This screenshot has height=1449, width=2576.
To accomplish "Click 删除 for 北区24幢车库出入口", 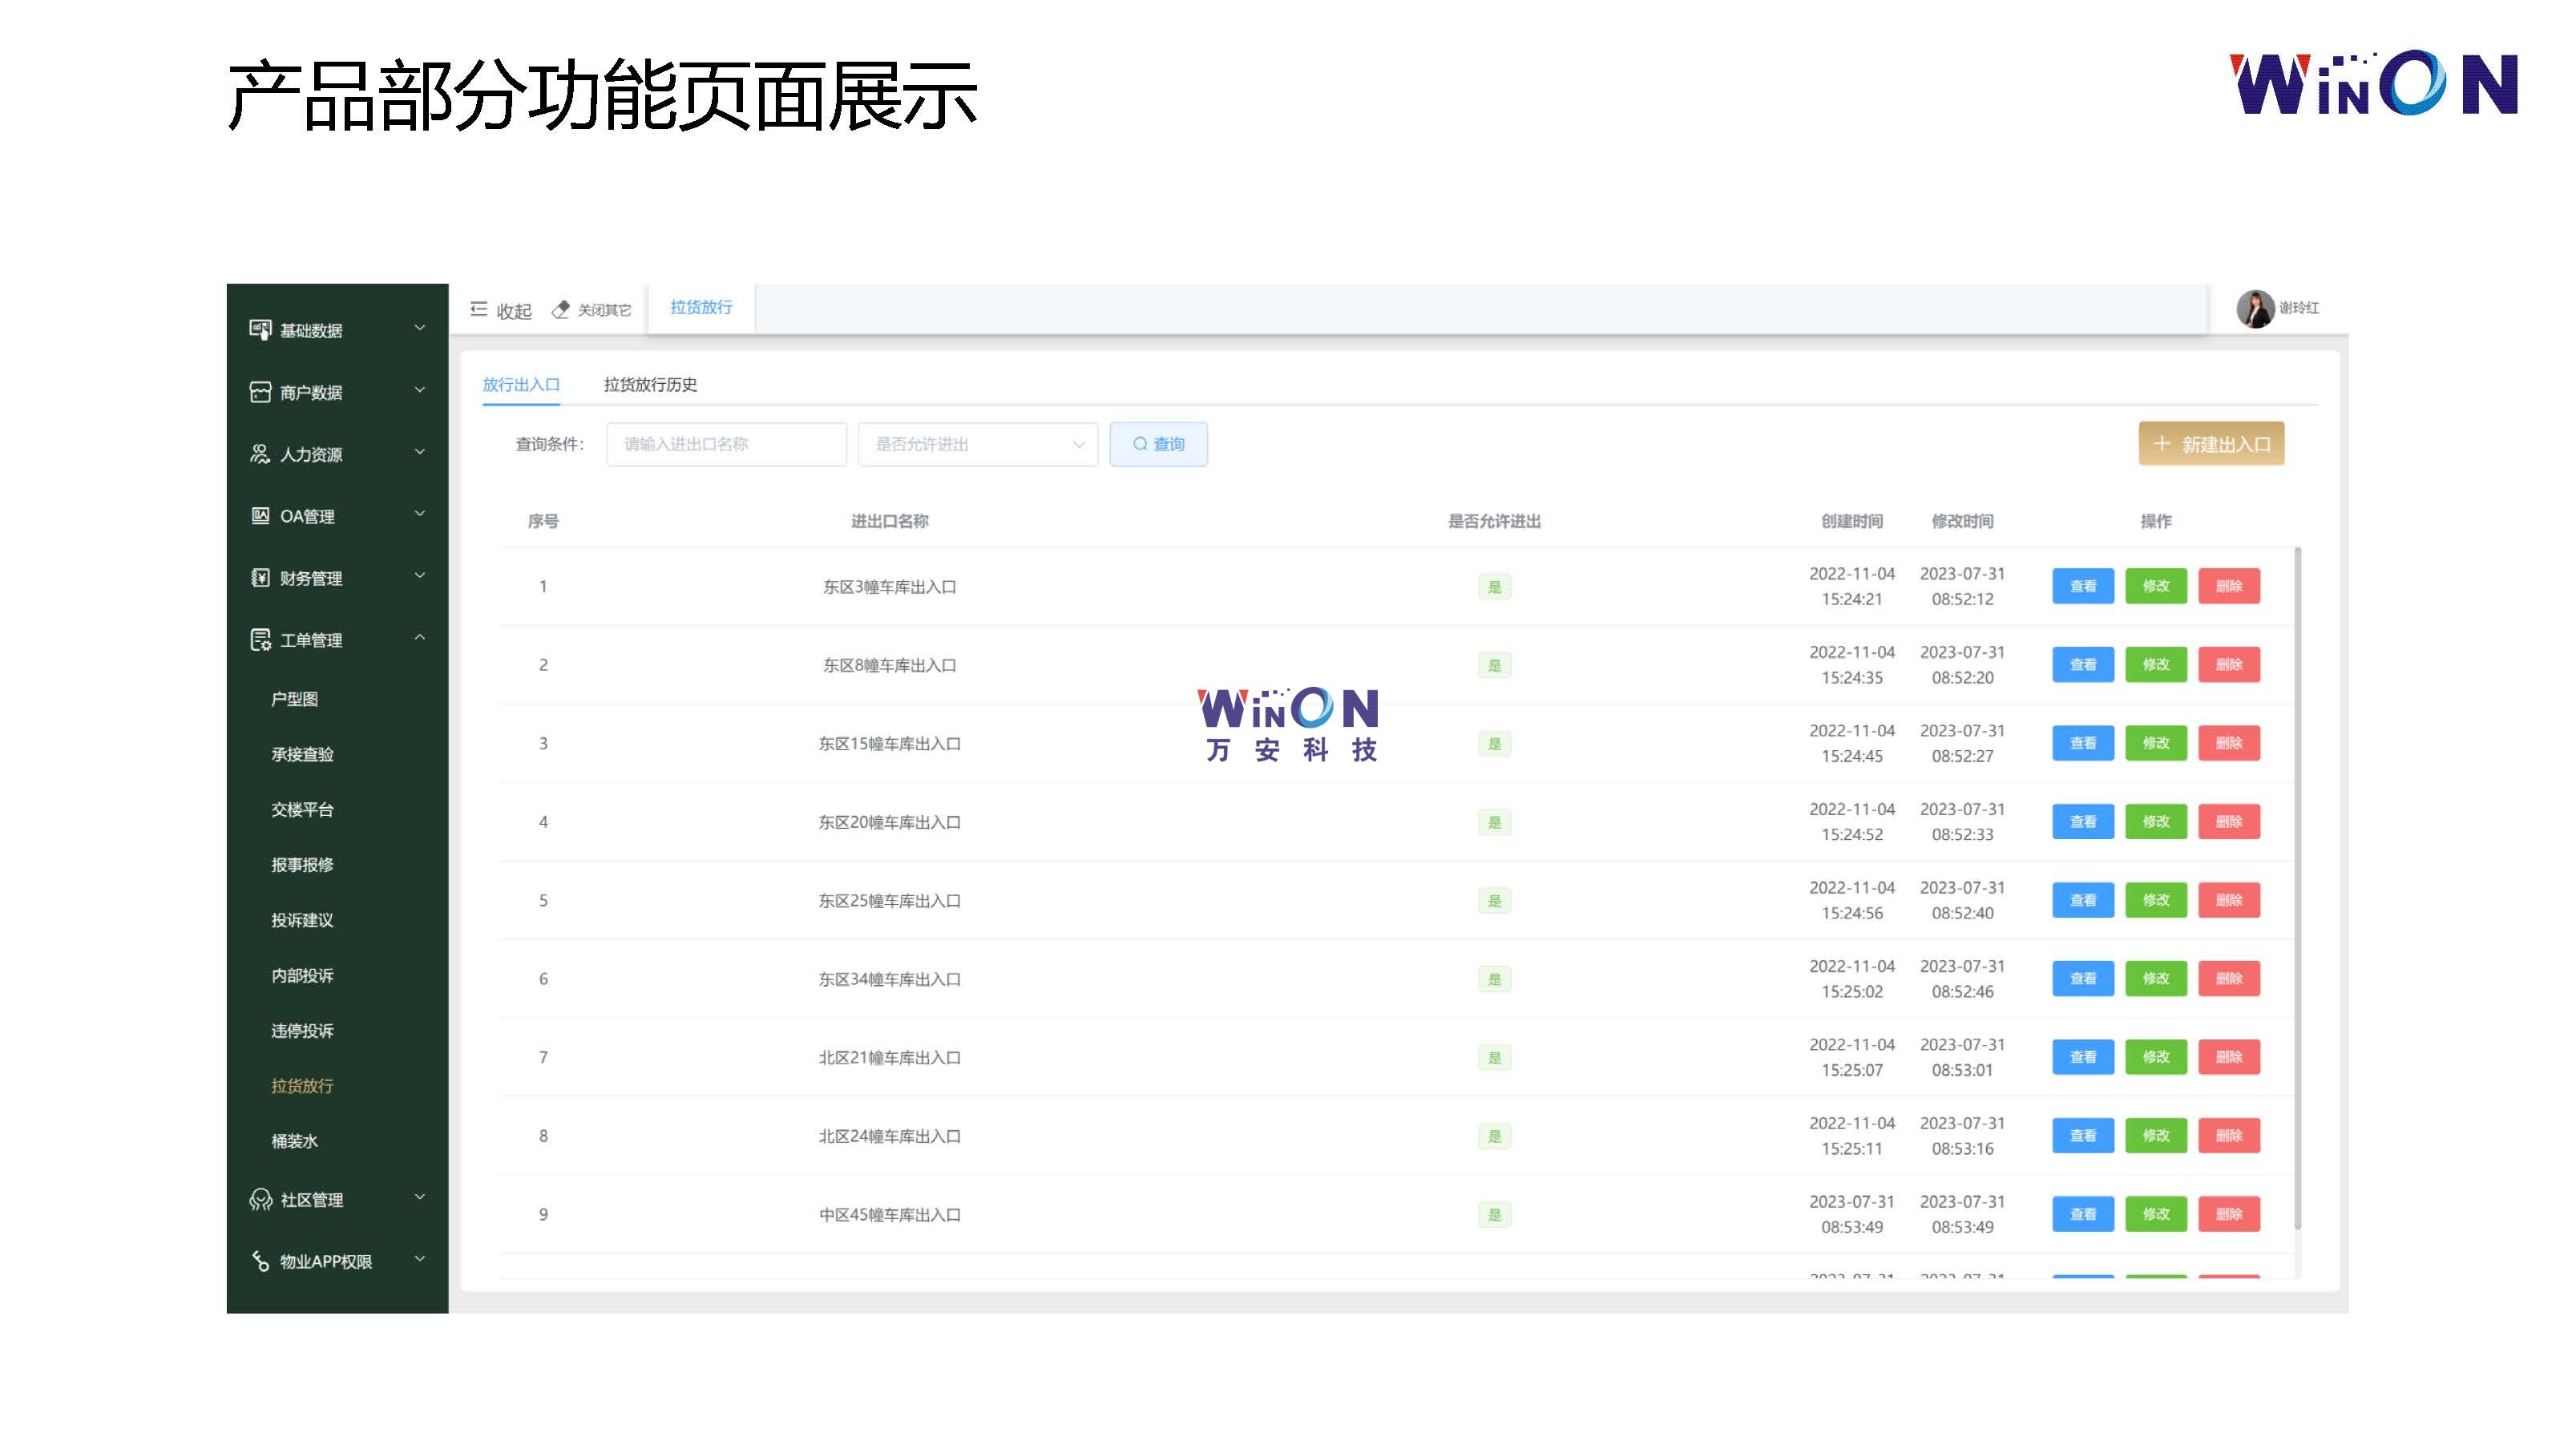I will (2229, 1136).
